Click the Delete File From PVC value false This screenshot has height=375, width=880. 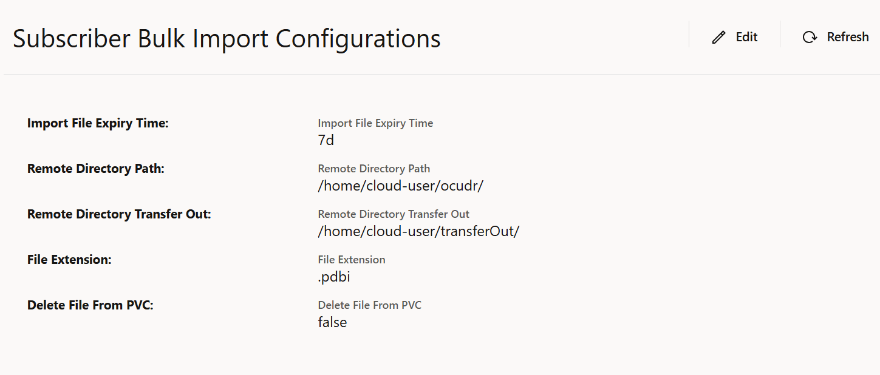(332, 322)
